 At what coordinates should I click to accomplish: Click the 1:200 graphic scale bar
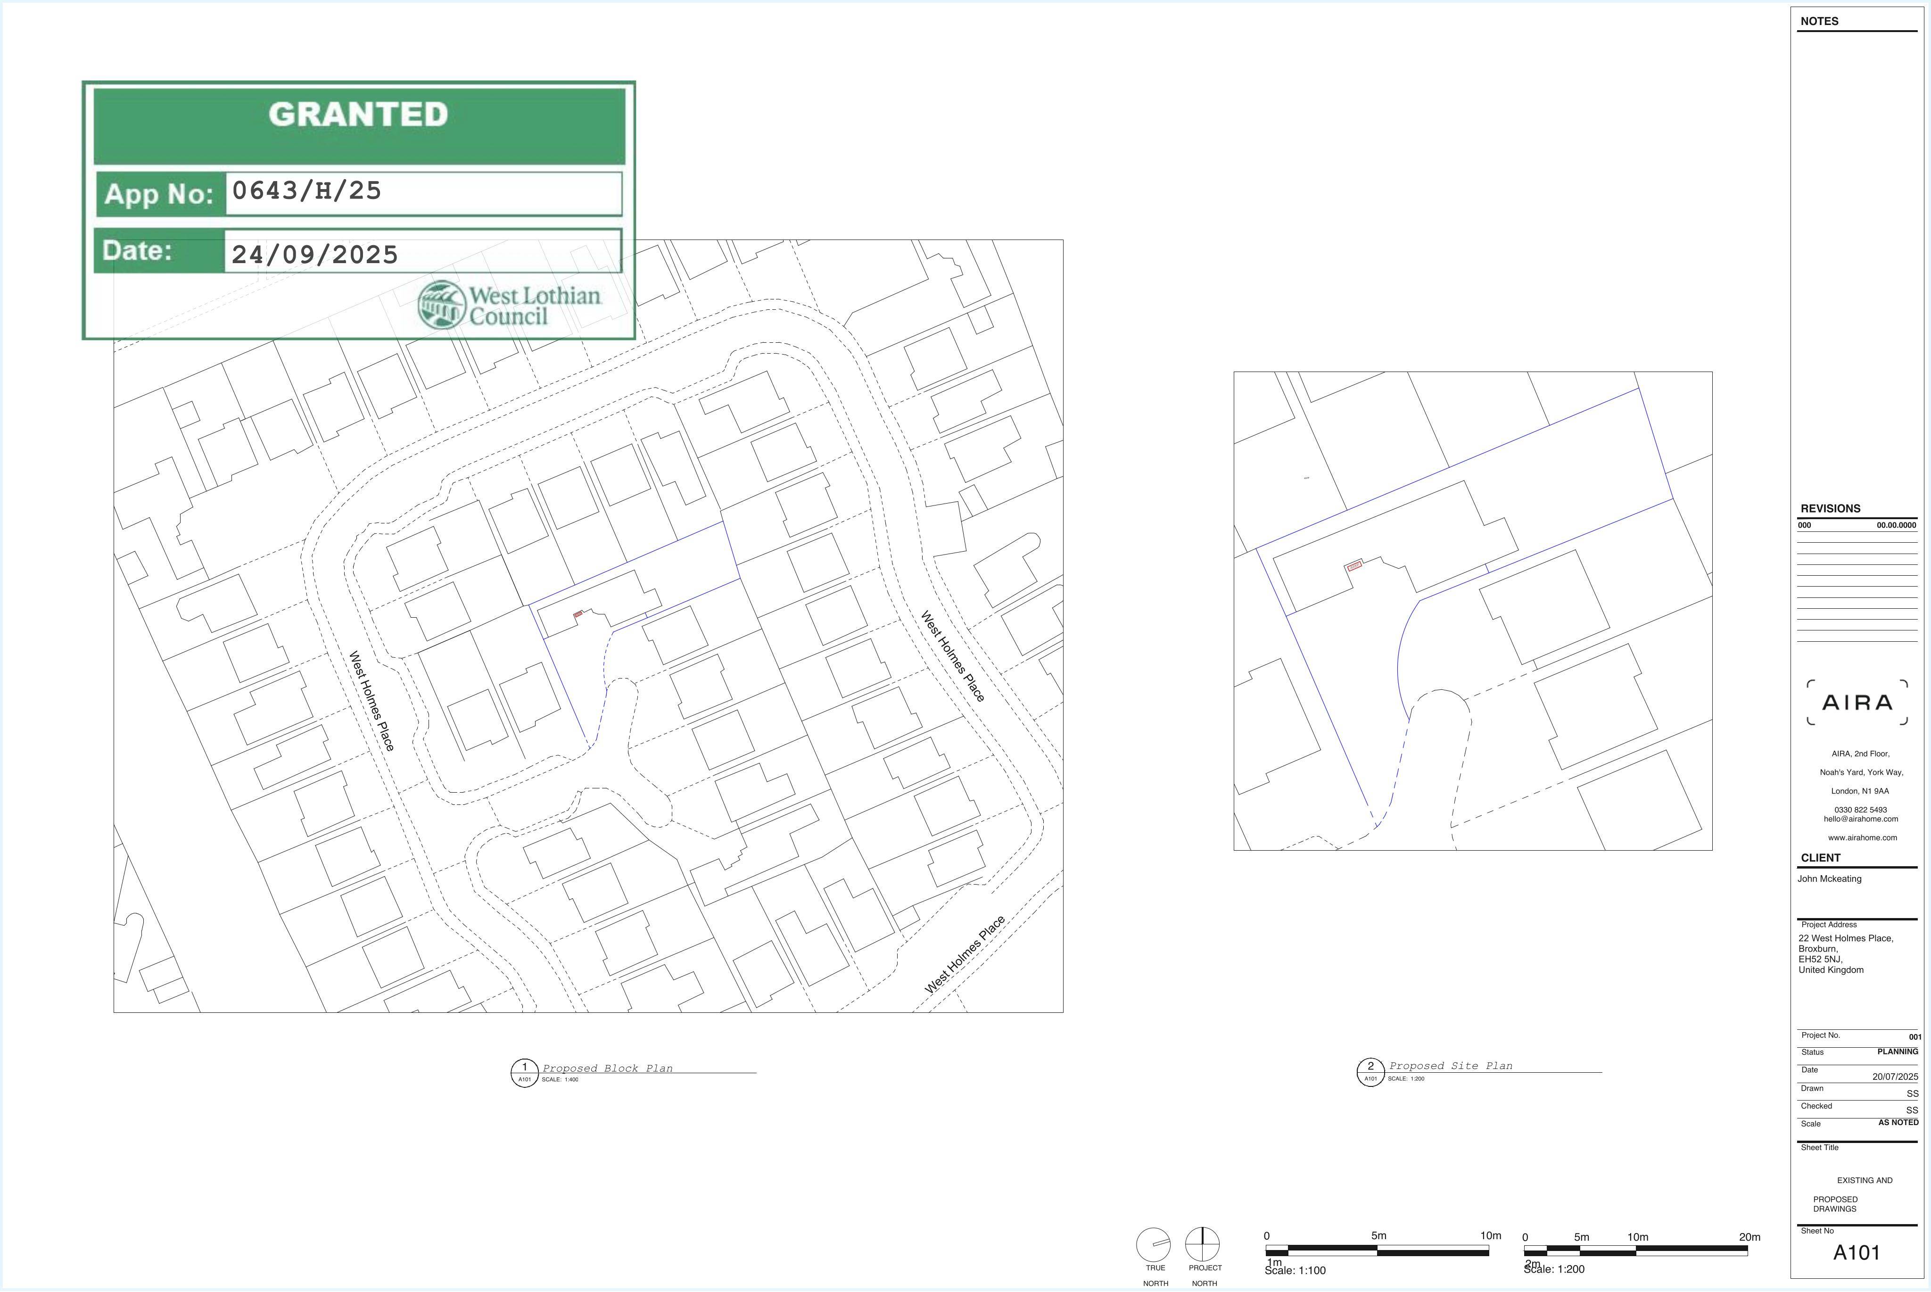coord(1636,1251)
